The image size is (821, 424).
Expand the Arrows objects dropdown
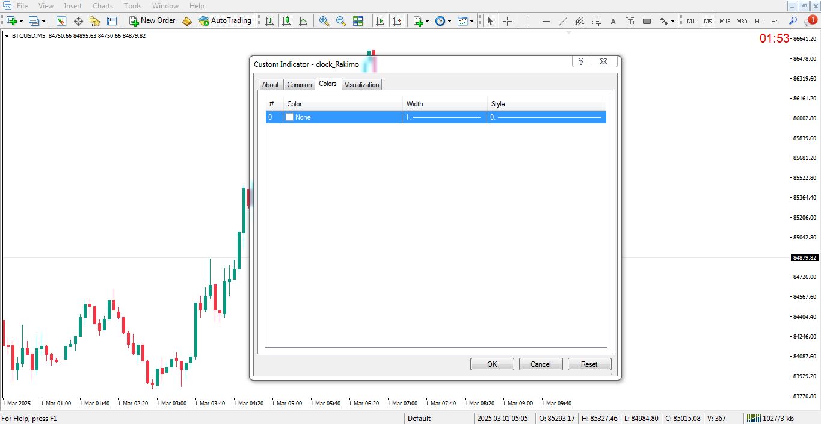[x=672, y=21]
